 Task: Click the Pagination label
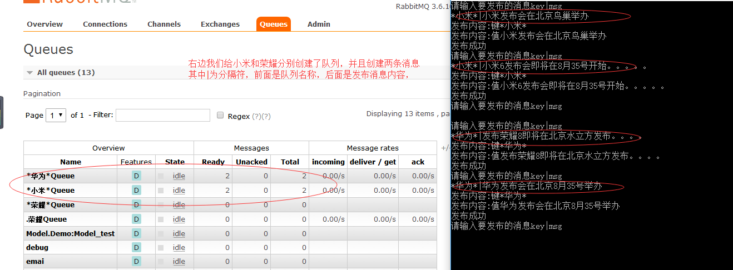coord(42,94)
